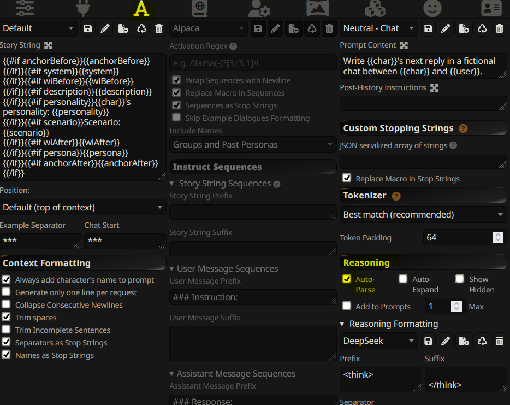The height and width of the screenshot is (405, 510).
Task: Open the character management ID card icon
Action: (x=491, y=8)
